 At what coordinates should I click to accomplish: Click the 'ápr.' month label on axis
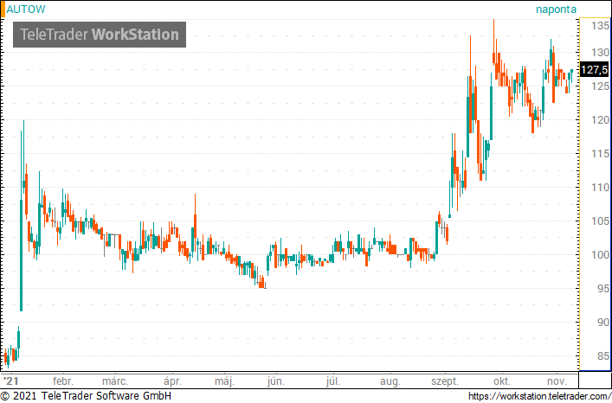172,381
